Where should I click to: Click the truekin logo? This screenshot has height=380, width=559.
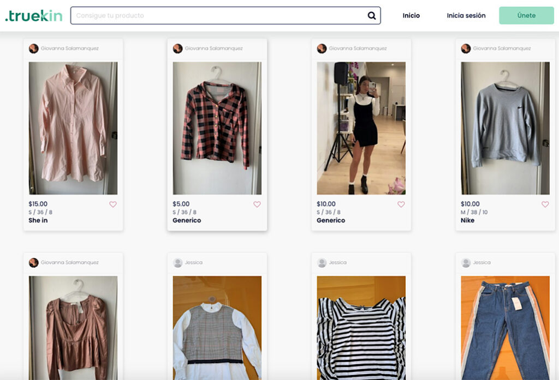click(x=34, y=16)
